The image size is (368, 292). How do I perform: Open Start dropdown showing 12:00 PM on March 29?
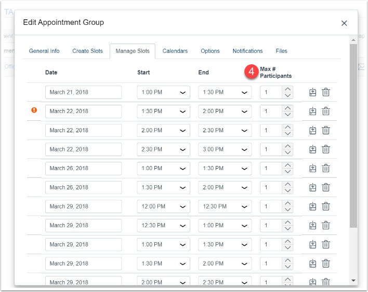[163, 206]
